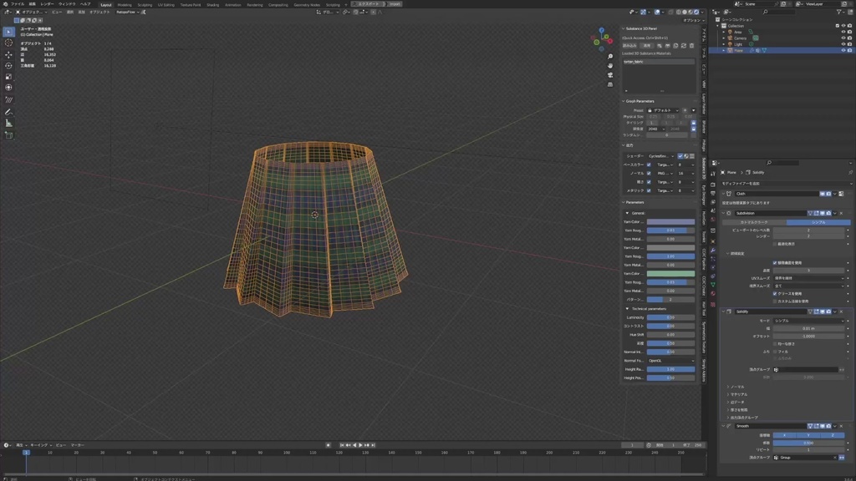Viewport: 856px width, 481px height.
Task: Select the Select Box tool
Action: tap(8, 33)
